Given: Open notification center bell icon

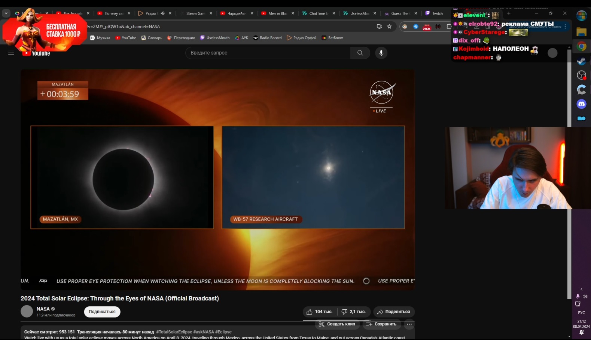Looking at the screenshot, I should [581, 332].
